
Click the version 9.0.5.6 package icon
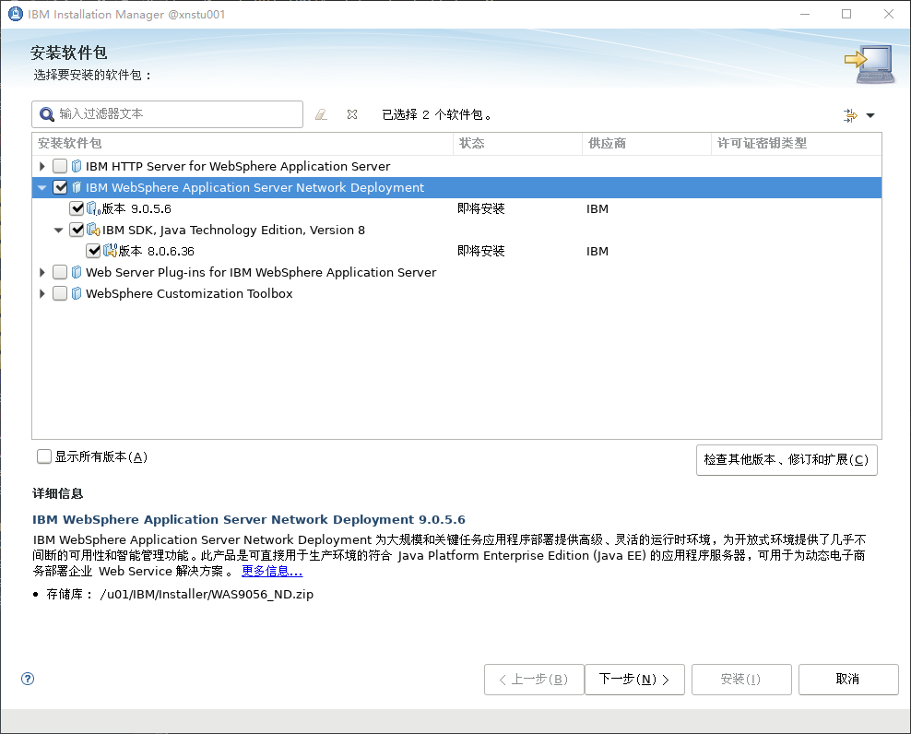[93, 208]
